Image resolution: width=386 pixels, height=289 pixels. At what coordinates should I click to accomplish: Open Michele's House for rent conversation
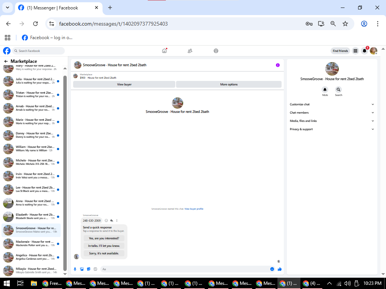pos(31,162)
